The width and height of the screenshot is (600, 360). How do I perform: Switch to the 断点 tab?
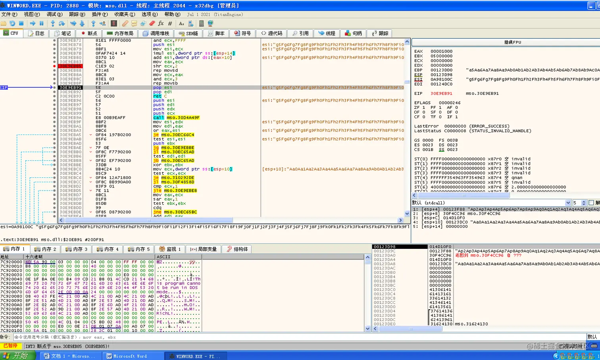click(x=89, y=33)
